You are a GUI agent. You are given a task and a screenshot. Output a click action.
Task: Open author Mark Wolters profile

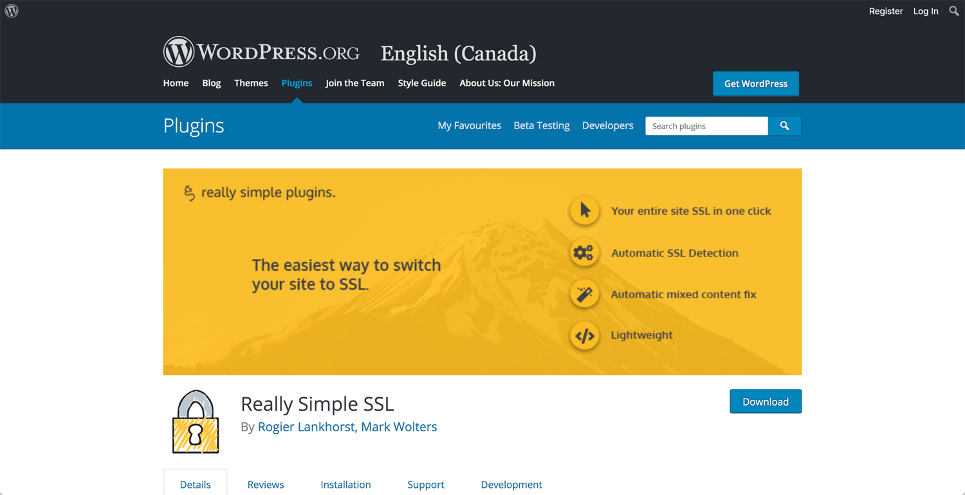pyautogui.click(x=399, y=427)
